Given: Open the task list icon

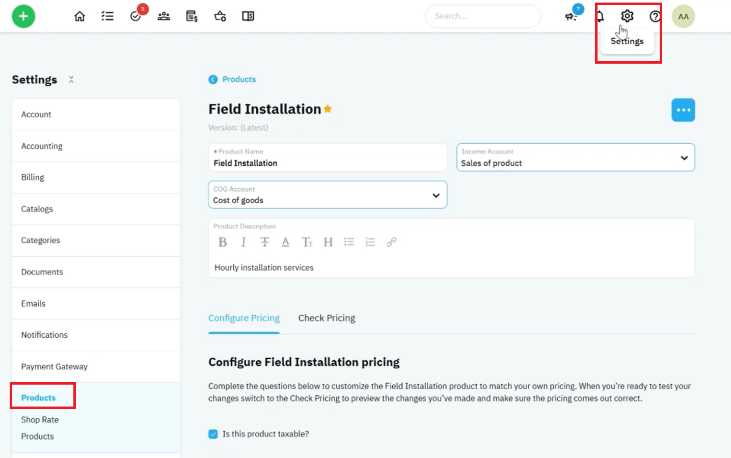Looking at the screenshot, I should 107,16.
